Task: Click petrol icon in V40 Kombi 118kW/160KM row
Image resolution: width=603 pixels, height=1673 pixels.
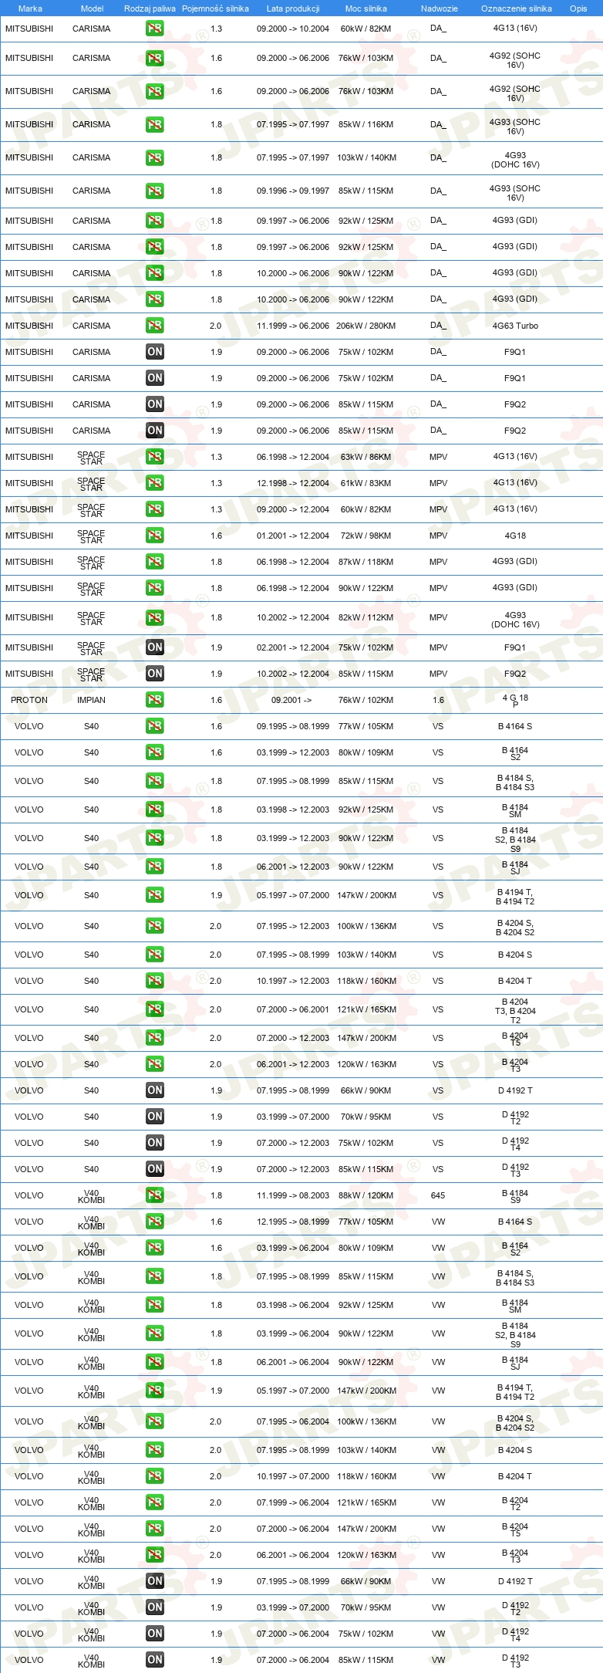Action: [155, 1476]
